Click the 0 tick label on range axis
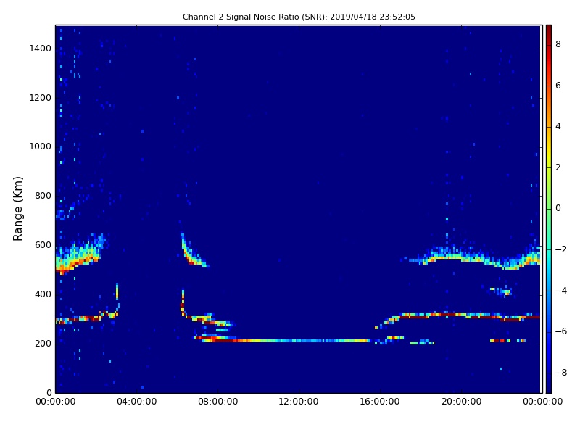The height and width of the screenshot is (435, 580). pyautogui.click(x=49, y=392)
